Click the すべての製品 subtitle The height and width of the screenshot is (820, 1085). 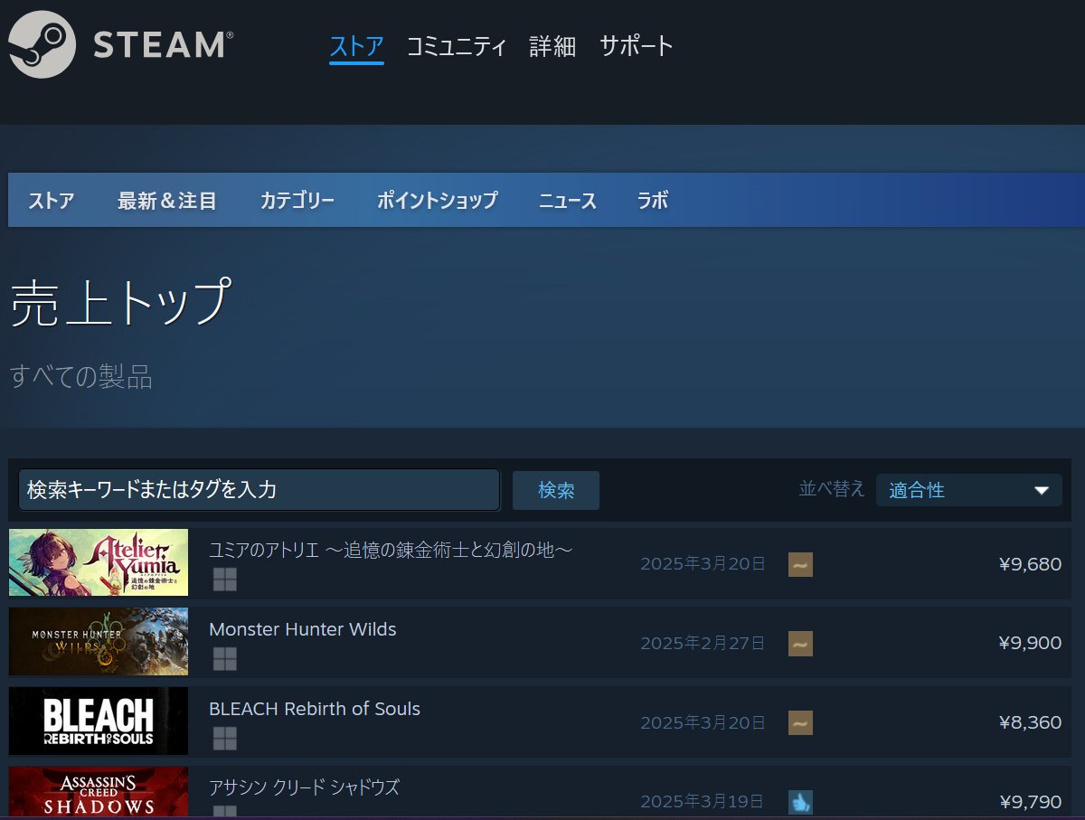pyautogui.click(x=80, y=376)
